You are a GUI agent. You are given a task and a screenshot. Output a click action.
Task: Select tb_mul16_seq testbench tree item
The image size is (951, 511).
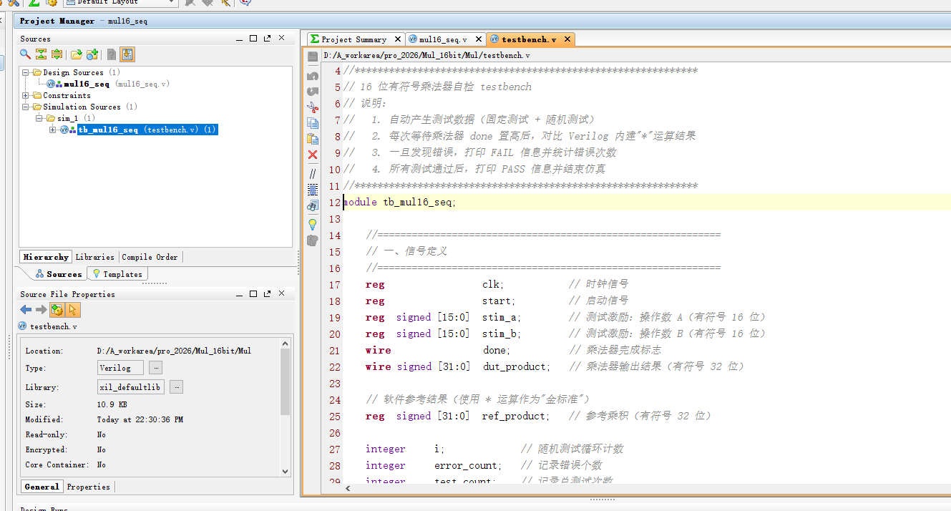pyautogui.click(x=147, y=130)
